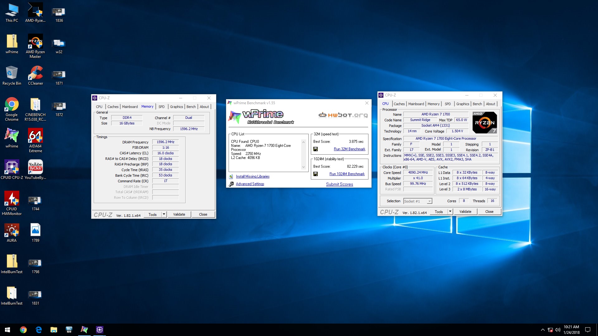
Task: Switch to CPU tab in left CPU-Z
Action: coord(99,107)
